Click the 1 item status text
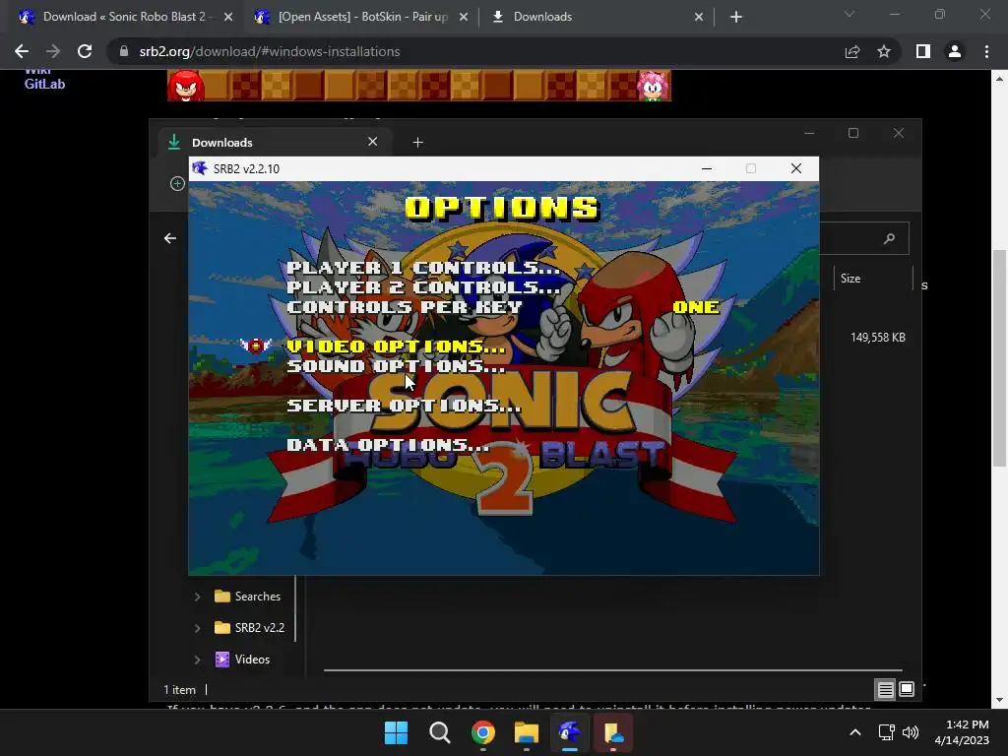Viewport: 1008px width, 756px height. (x=179, y=690)
